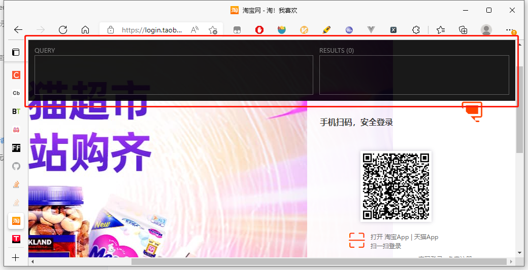
Task: Open the user profile avatar
Action: pos(486,30)
